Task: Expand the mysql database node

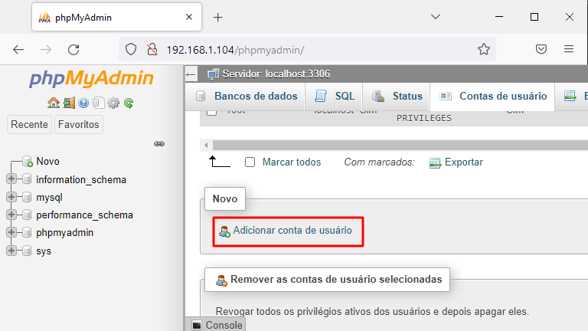Action: [x=11, y=197]
